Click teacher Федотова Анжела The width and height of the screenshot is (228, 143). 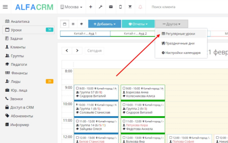click(x=140, y=129)
